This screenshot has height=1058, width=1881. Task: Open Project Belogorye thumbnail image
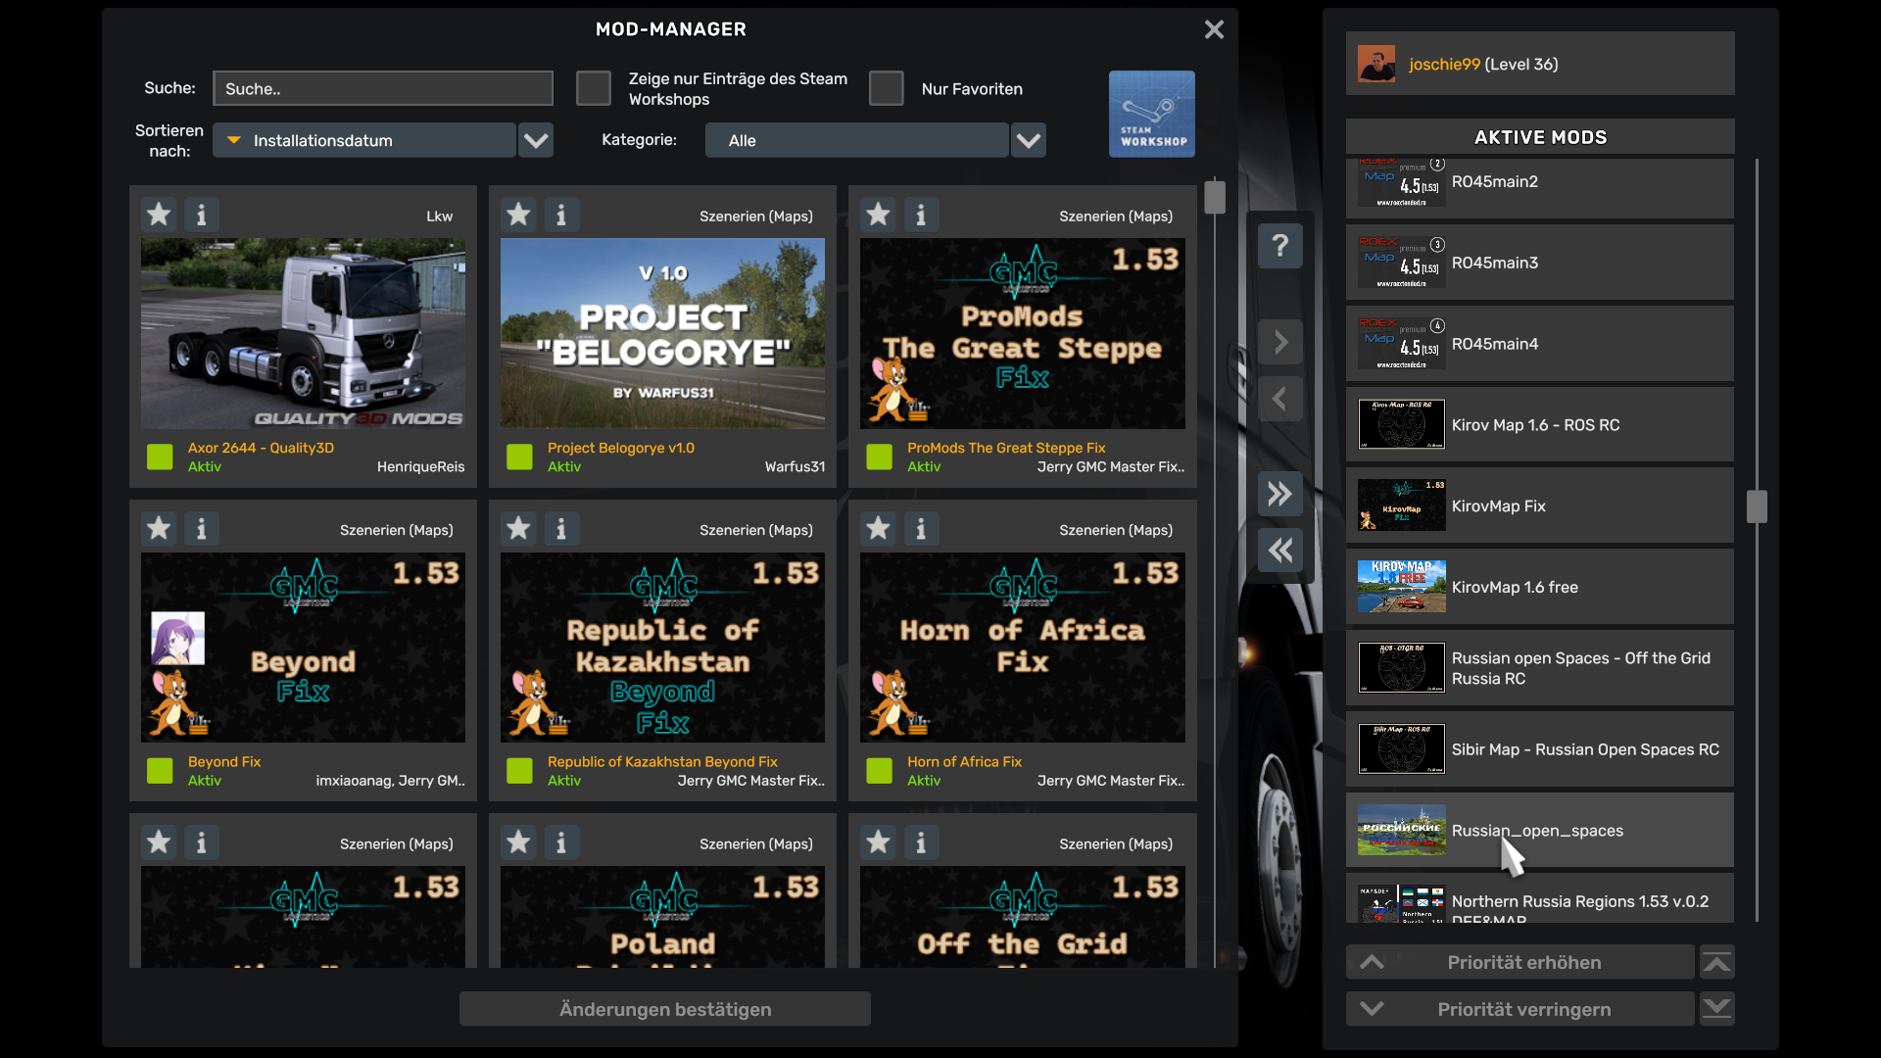point(662,333)
